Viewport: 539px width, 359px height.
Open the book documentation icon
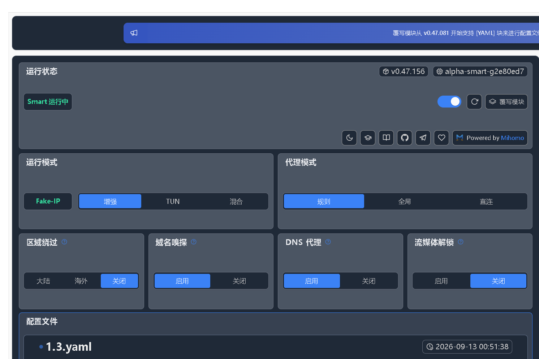[x=386, y=138]
